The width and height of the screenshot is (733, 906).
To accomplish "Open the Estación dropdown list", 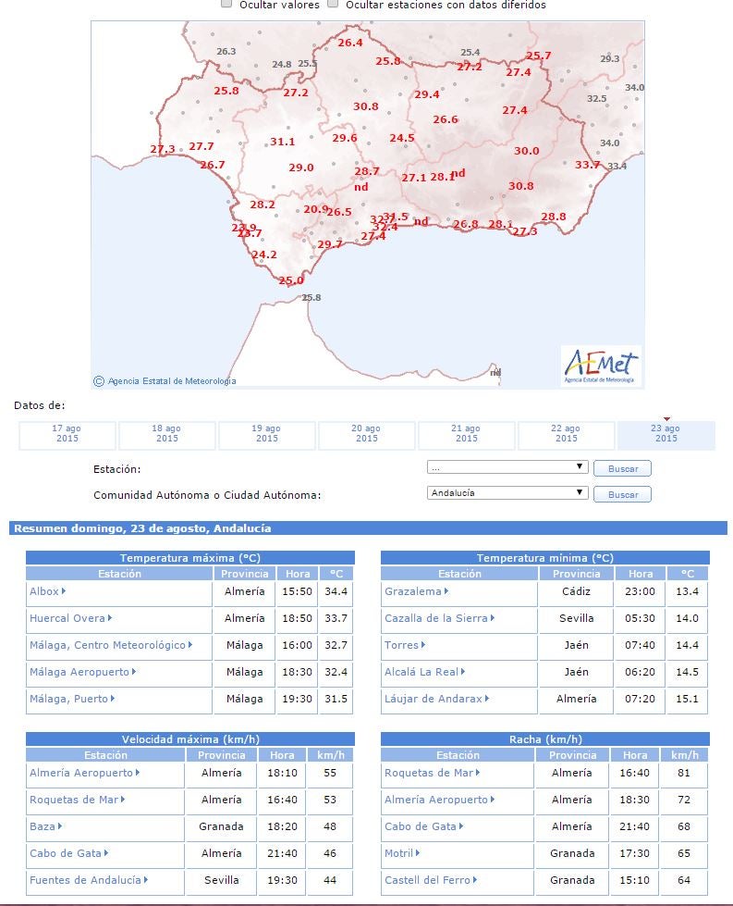I will 507,467.
